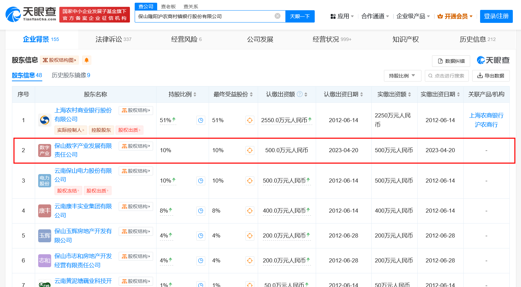Screen dimensions: 521x287
Task: Sort by 持股比例 column header arrows
Action: 195,95
